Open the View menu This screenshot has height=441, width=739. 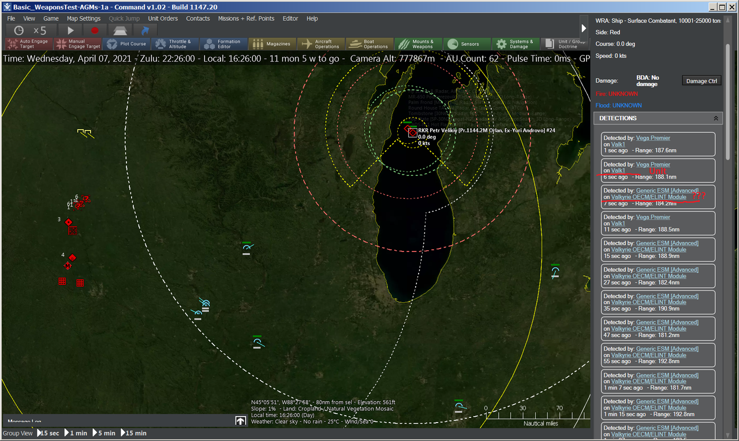pyautogui.click(x=29, y=18)
